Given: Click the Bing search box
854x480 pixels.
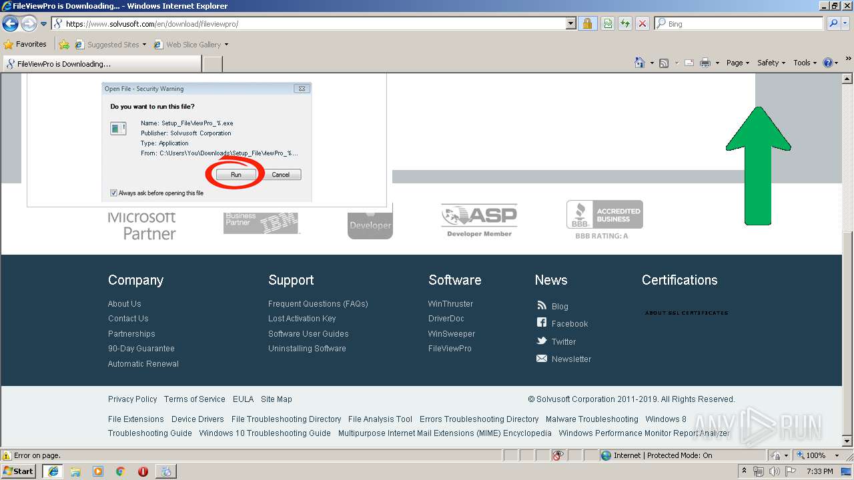Looking at the screenshot, I should [739, 24].
